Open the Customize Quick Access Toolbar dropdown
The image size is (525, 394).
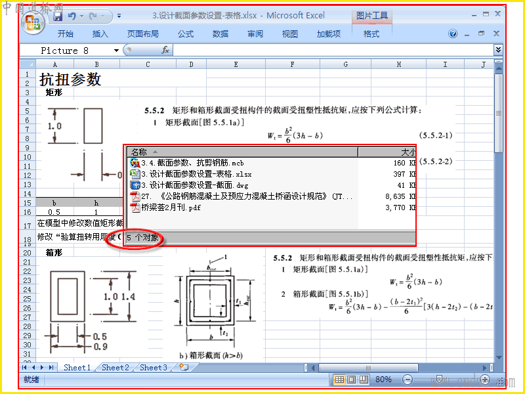pyautogui.click(x=119, y=16)
